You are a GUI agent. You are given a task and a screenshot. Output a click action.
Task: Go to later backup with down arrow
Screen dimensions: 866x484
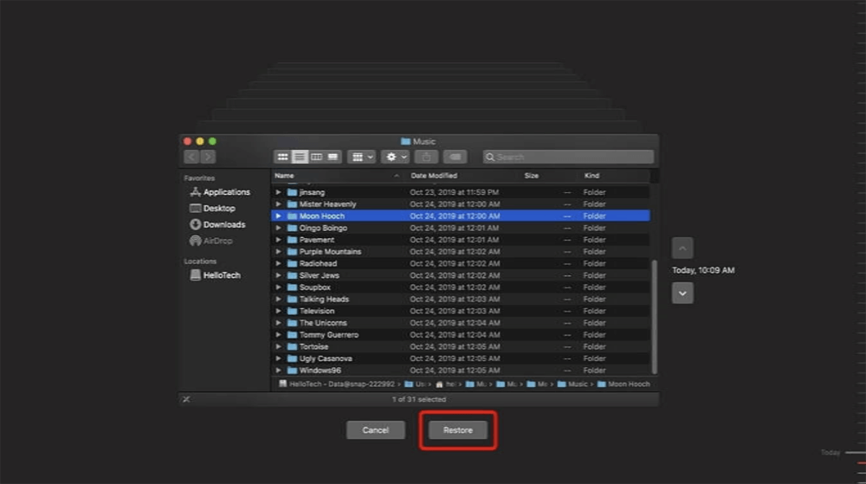tap(682, 293)
